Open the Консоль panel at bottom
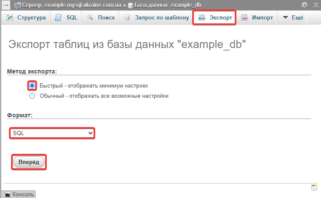This screenshot has height=198, width=321. [x=19, y=194]
